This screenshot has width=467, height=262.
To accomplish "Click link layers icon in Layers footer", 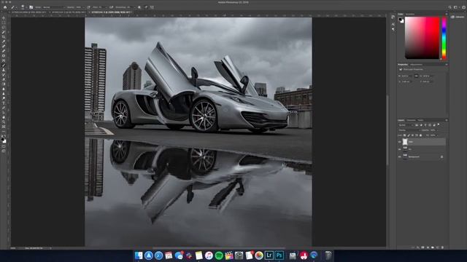I will click(413, 247).
